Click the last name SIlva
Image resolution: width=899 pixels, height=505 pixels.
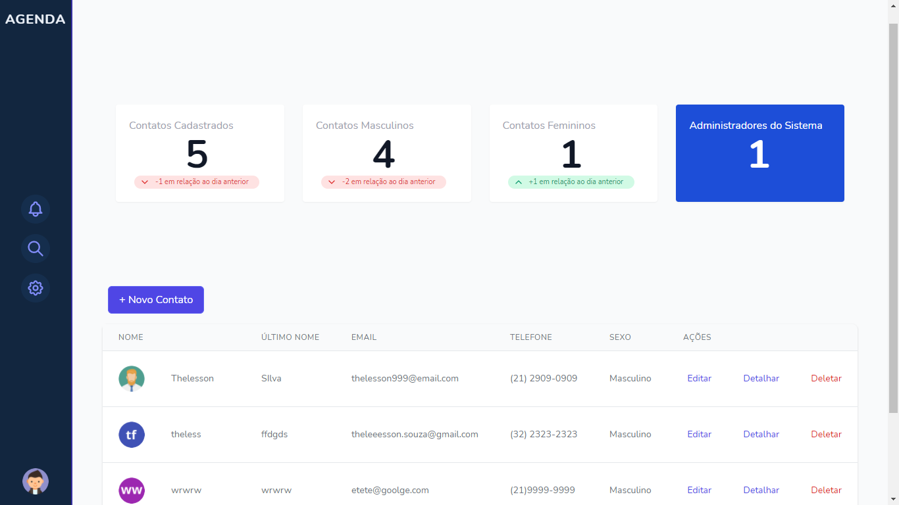[x=271, y=379]
